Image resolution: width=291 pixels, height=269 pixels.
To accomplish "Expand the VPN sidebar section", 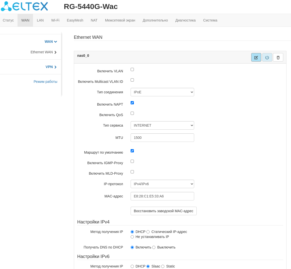I will [x=51, y=67].
